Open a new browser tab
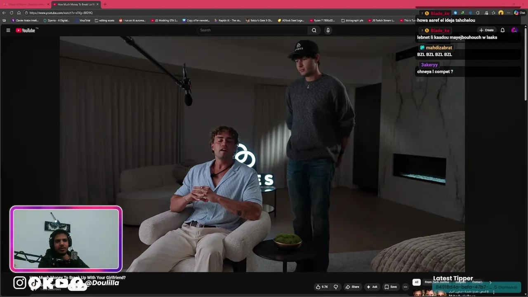Screen dimensions: 528x297 pos(105,4)
